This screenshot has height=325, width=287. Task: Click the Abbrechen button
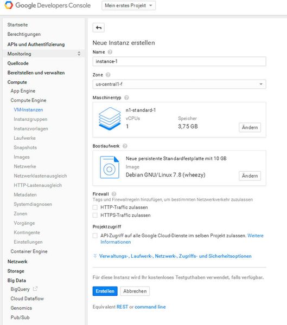[135, 291]
